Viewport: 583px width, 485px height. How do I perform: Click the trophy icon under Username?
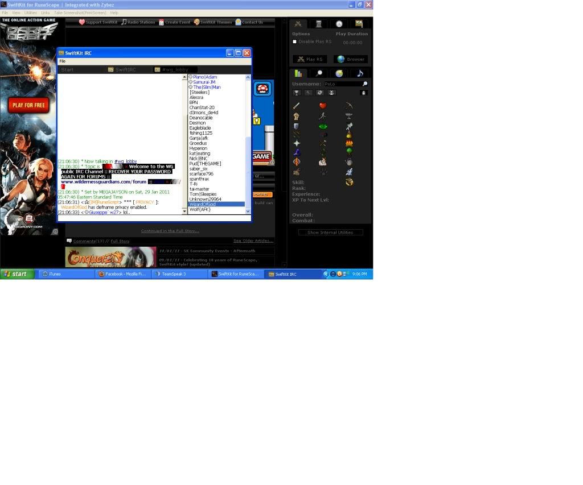pos(297,93)
